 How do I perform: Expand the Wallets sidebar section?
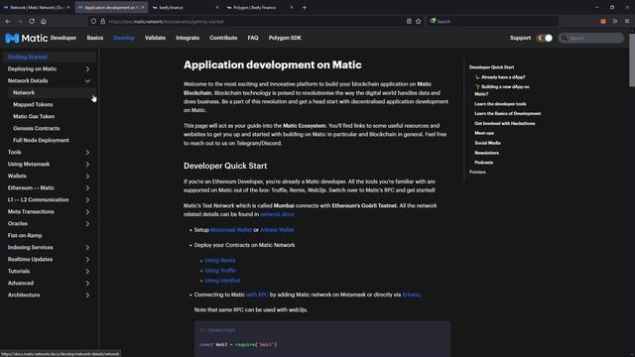coord(87,177)
